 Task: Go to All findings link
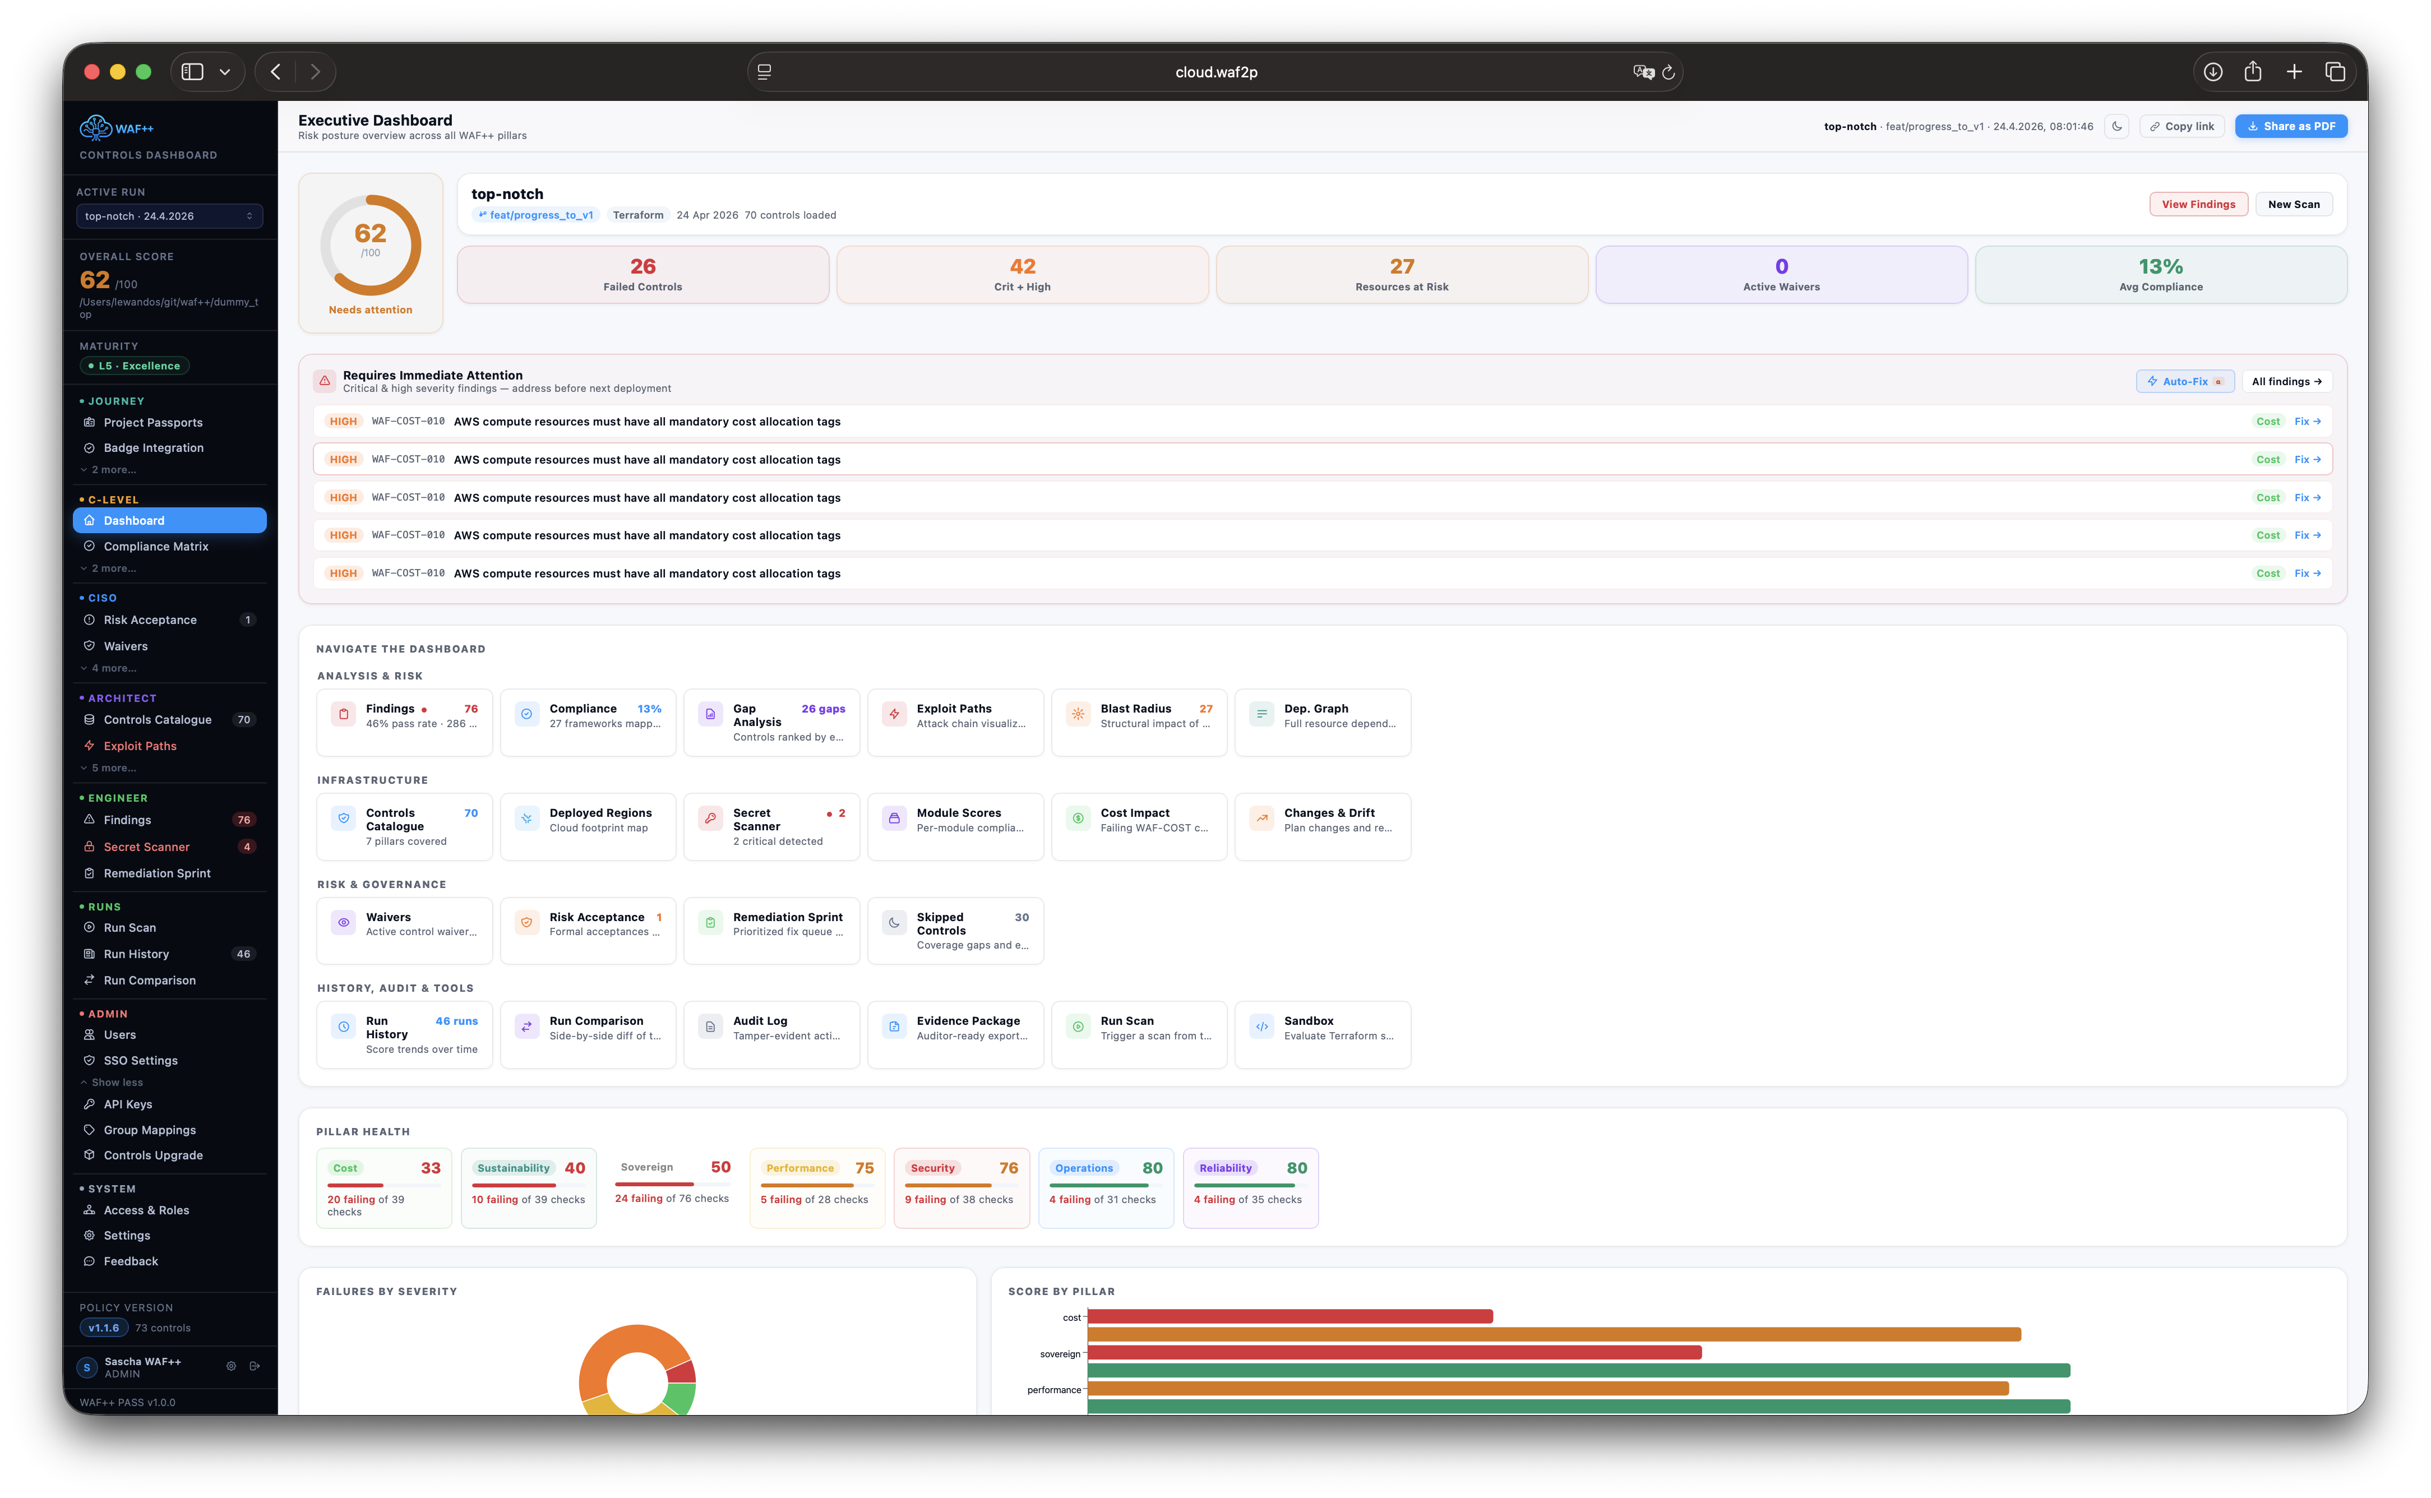[2286, 381]
